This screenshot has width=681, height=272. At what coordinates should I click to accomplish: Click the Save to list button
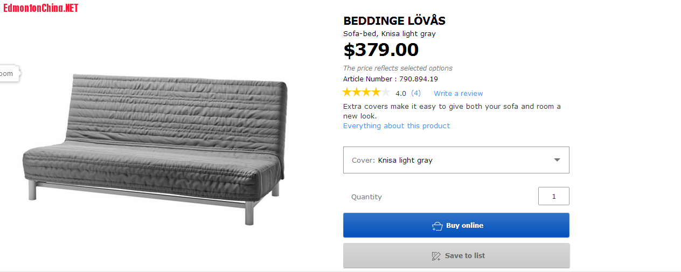click(x=456, y=256)
